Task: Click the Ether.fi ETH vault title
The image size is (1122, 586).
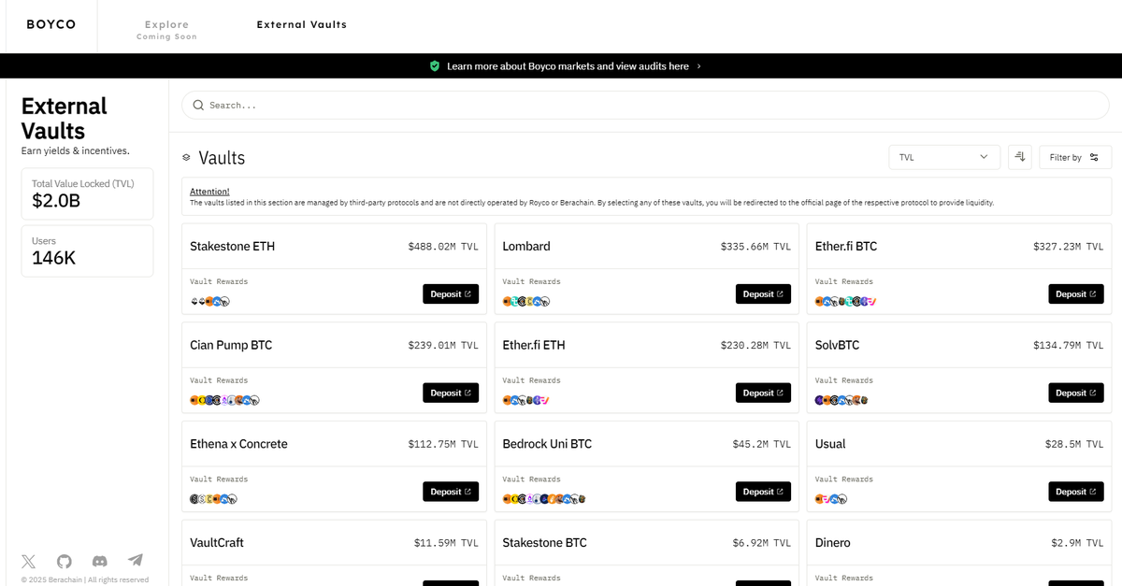Action: pyautogui.click(x=534, y=345)
